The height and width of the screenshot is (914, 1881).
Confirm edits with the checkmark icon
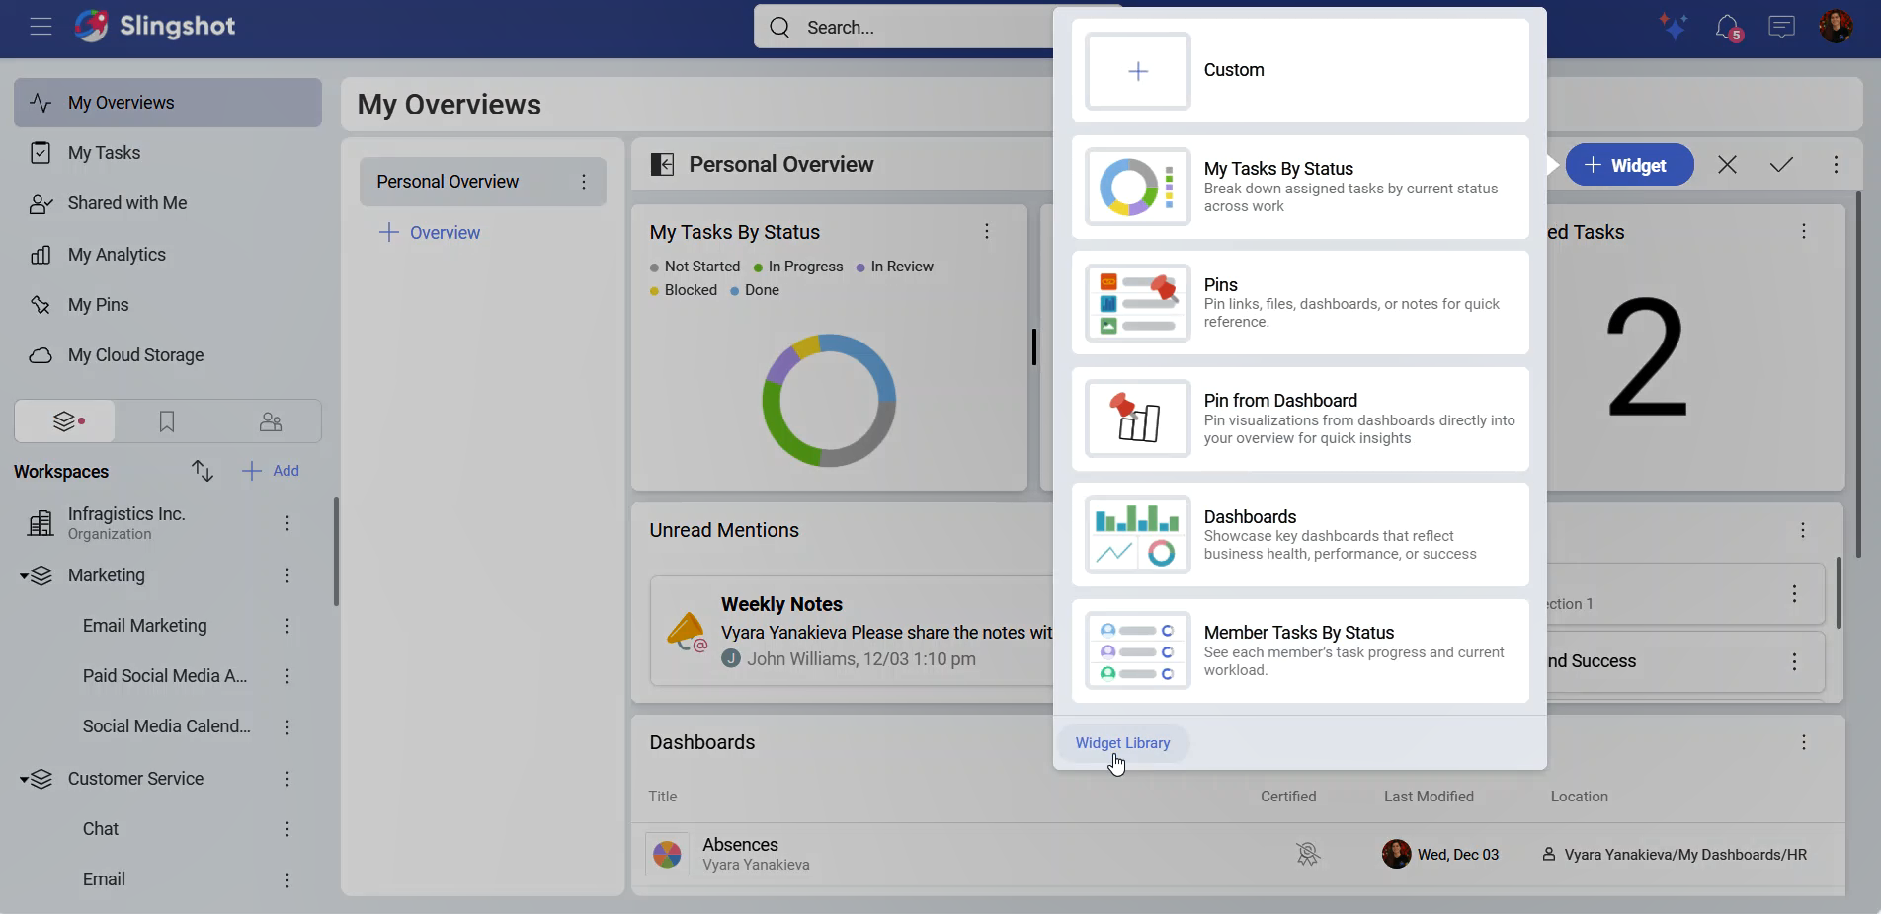pyautogui.click(x=1781, y=165)
